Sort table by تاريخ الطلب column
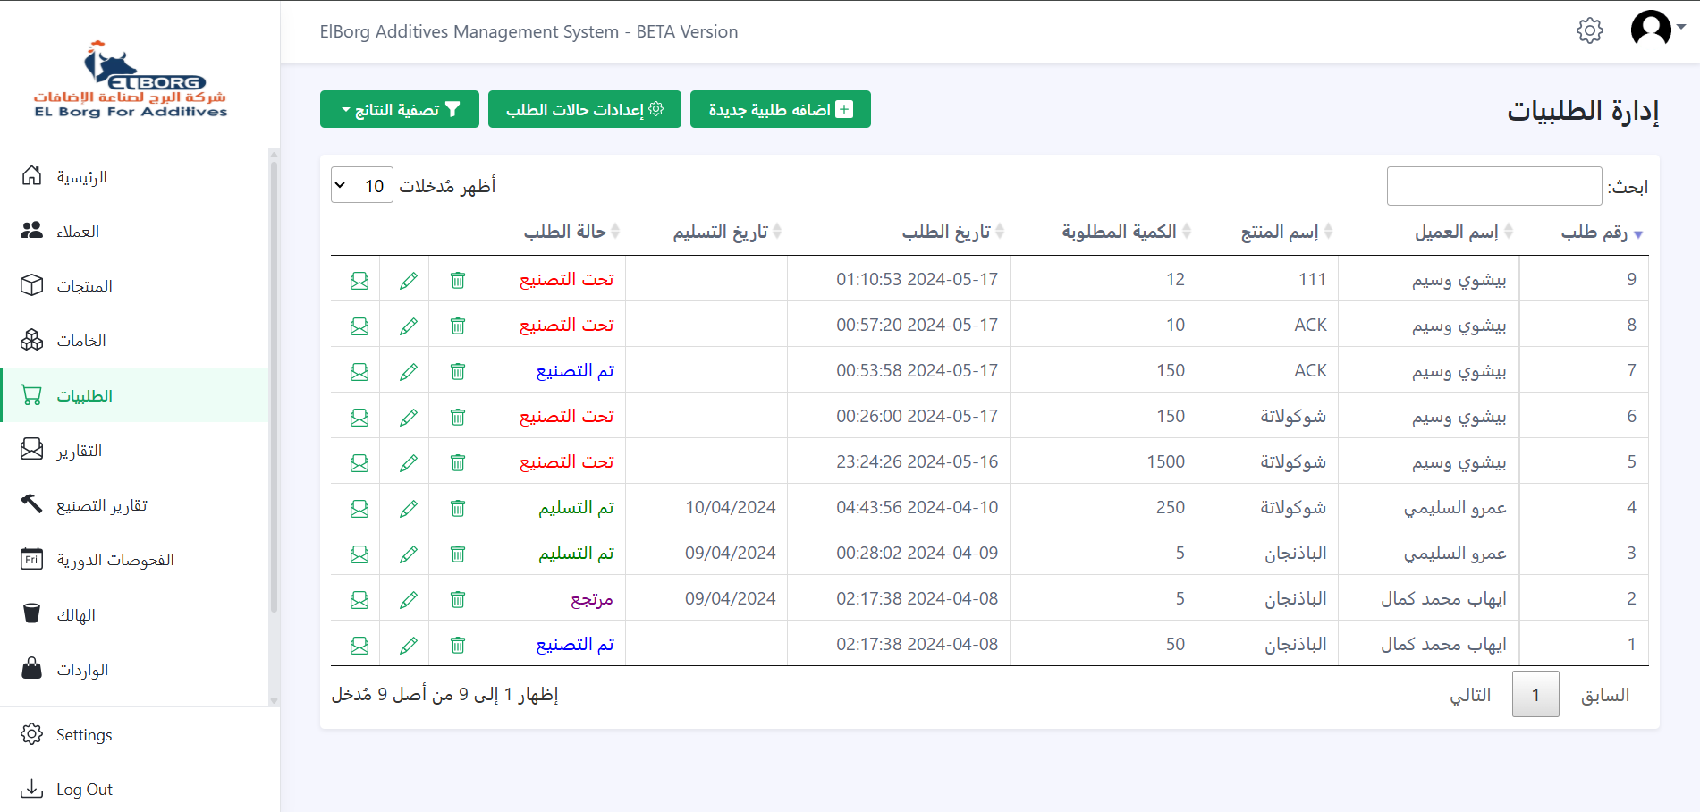The height and width of the screenshot is (812, 1700). [952, 233]
